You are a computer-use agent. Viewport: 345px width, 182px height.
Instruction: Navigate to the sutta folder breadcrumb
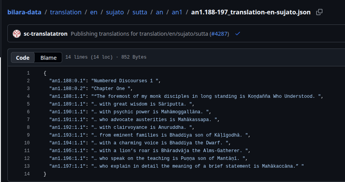click(140, 12)
